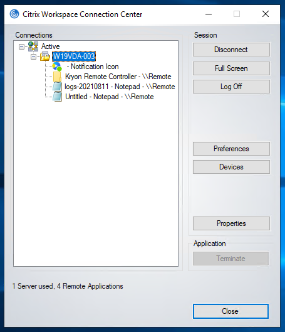Select 'logs-20210811 - Notepad - \\Remote' entry

pyautogui.click(x=120, y=87)
